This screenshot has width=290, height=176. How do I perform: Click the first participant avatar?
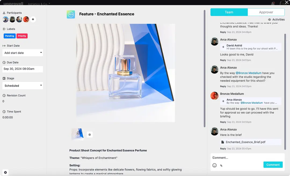coord(5,19)
